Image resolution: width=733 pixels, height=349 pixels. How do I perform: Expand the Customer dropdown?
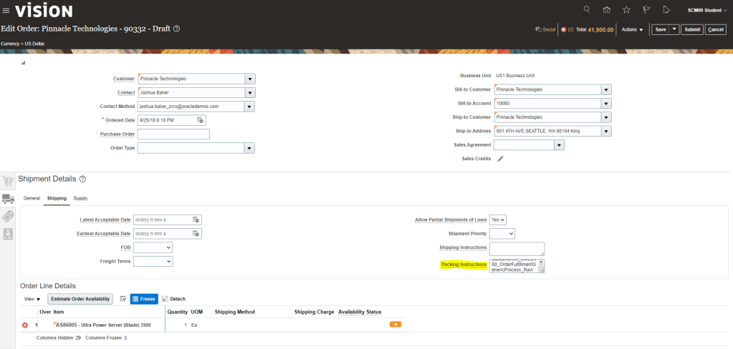(250, 79)
